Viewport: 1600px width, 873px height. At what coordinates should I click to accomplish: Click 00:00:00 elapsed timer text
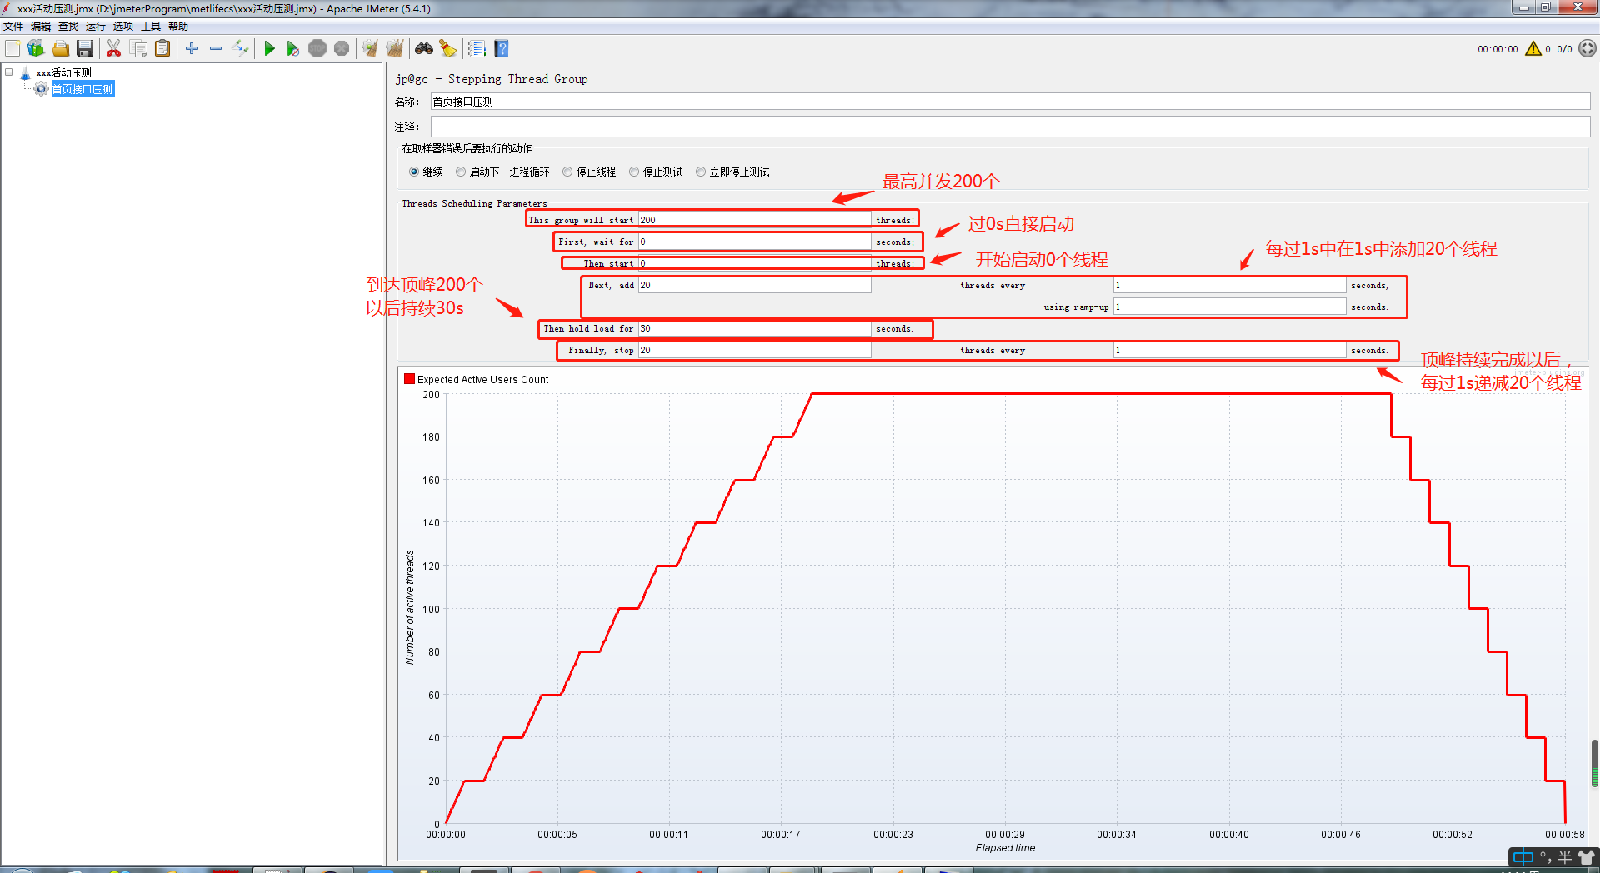point(1497,49)
